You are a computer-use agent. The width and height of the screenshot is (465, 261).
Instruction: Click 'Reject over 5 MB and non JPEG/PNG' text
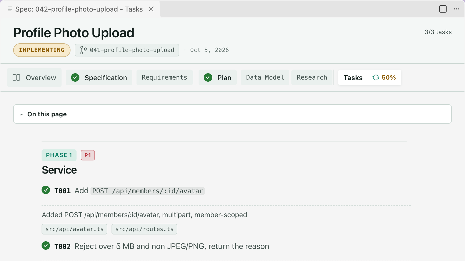(x=172, y=246)
